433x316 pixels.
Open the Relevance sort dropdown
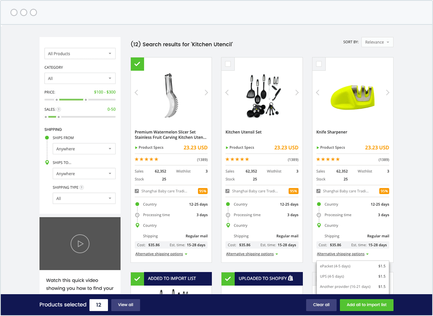[377, 42]
